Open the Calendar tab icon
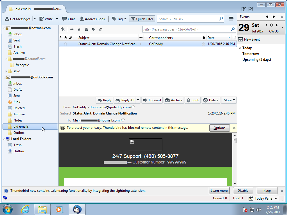This screenshot has width=287, height=215. (244, 9)
